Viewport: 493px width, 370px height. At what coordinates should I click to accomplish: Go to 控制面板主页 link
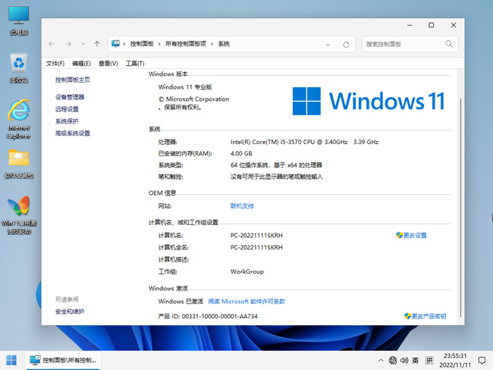pyautogui.click(x=73, y=80)
